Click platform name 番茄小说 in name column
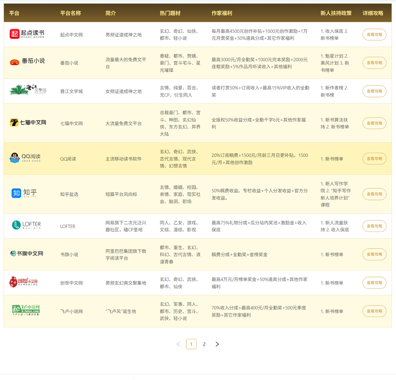Screen dimensions: 396x380 (x=69, y=63)
